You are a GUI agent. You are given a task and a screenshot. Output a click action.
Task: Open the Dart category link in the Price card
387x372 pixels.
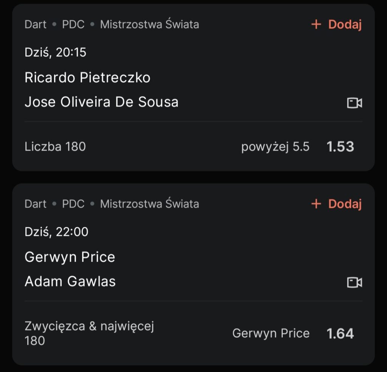35,204
